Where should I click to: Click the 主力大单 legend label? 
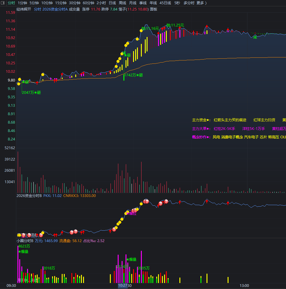pos(201,129)
